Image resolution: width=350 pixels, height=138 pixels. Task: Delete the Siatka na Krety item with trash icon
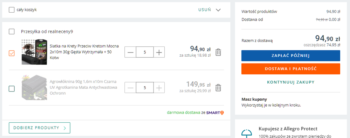[x=218, y=52]
